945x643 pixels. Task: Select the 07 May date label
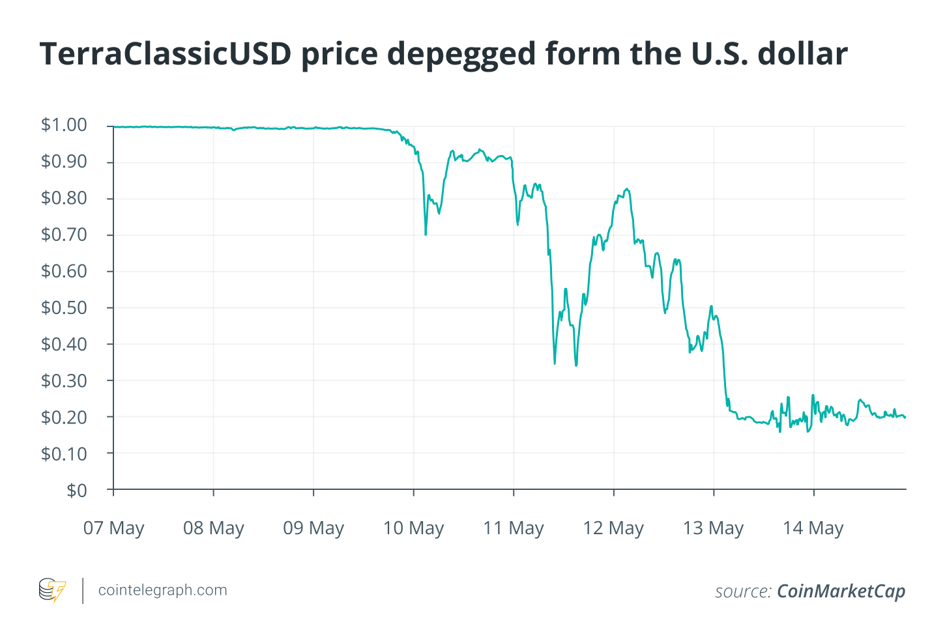point(113,528)
